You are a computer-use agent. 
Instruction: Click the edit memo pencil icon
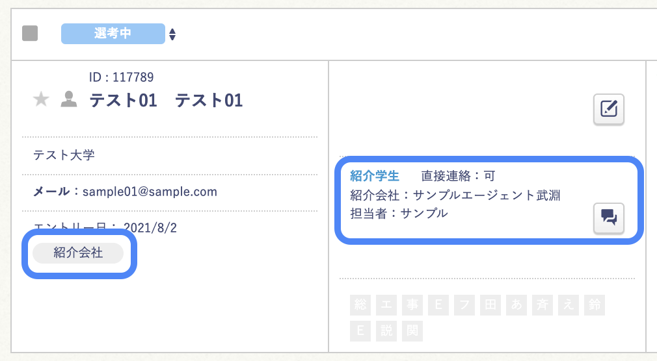(x=609, y=110)
